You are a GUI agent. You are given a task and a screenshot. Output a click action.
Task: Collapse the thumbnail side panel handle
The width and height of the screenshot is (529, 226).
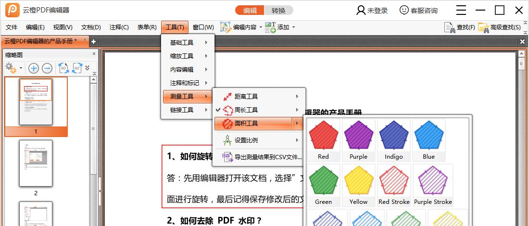click(x=100, y=191)
